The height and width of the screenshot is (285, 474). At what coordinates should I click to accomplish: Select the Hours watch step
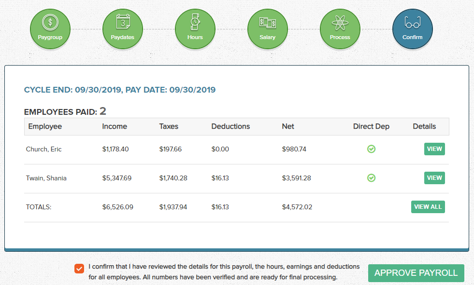[x=195, y=29]
